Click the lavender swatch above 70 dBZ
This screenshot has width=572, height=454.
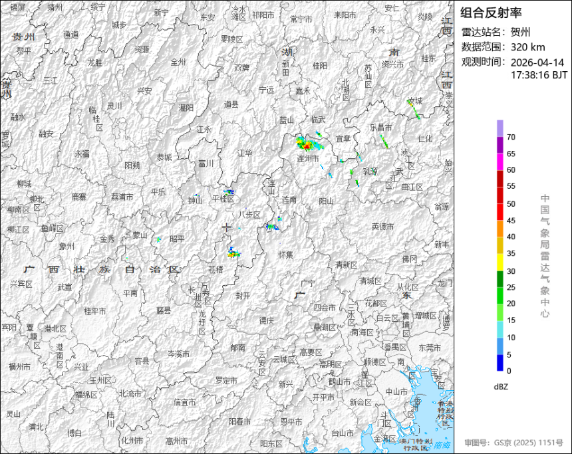pos(500,128)
